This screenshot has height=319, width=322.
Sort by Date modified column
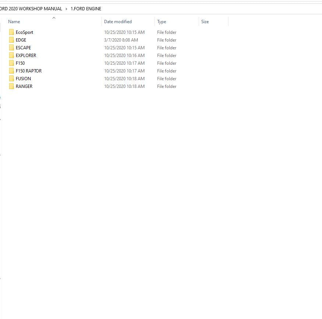coord(118,22)
